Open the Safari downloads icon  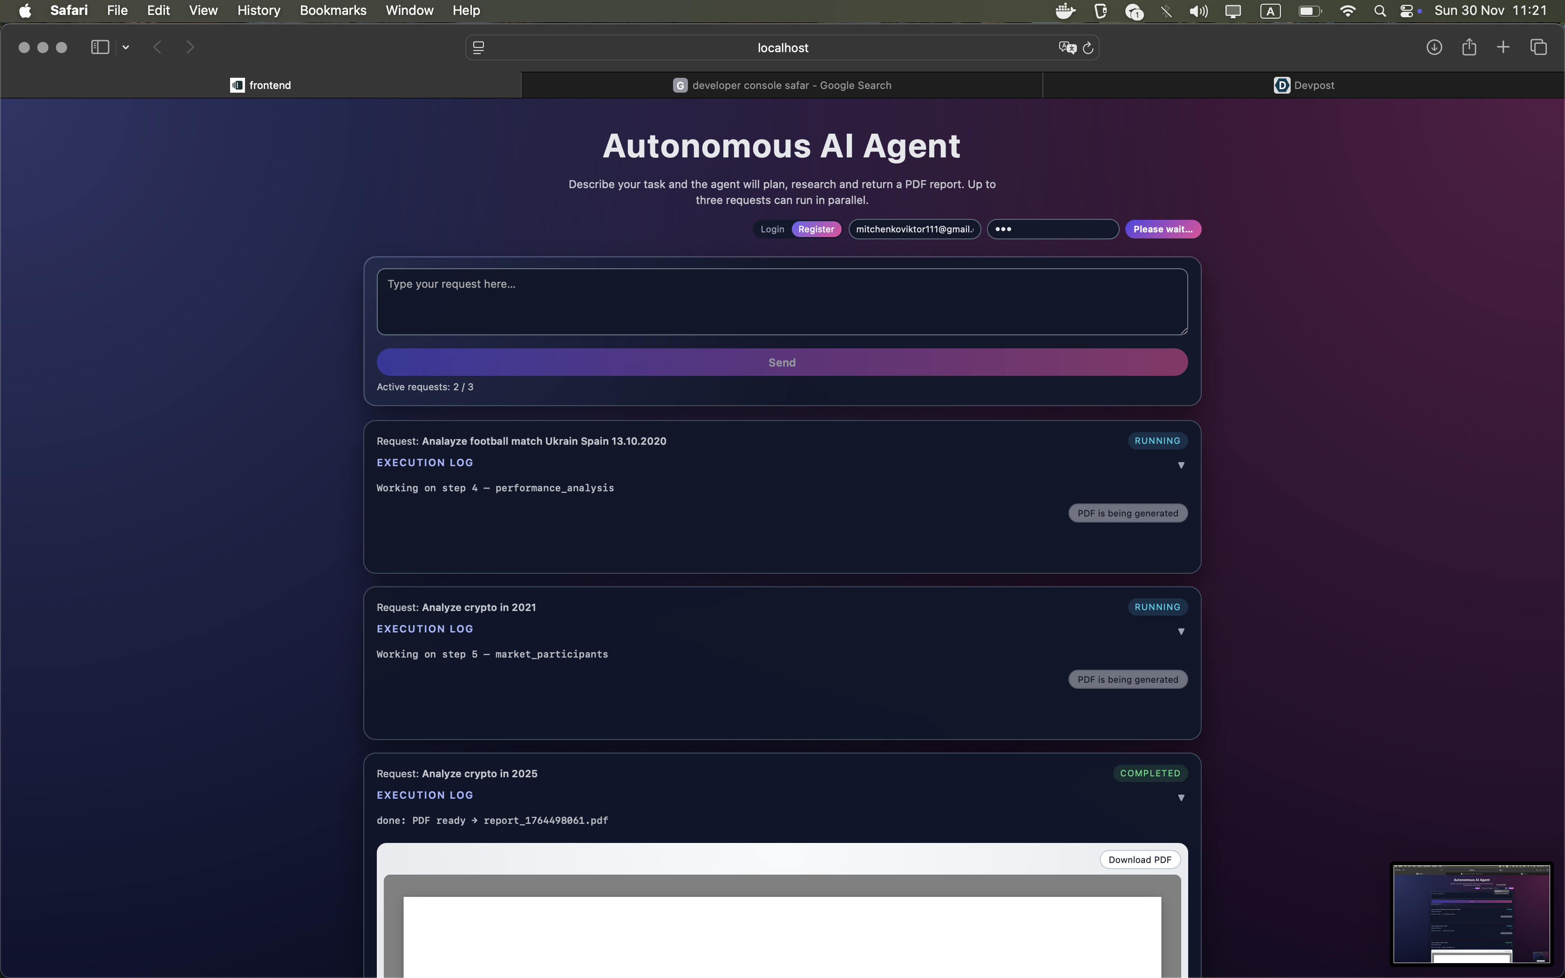click(x=1434, y=47)
